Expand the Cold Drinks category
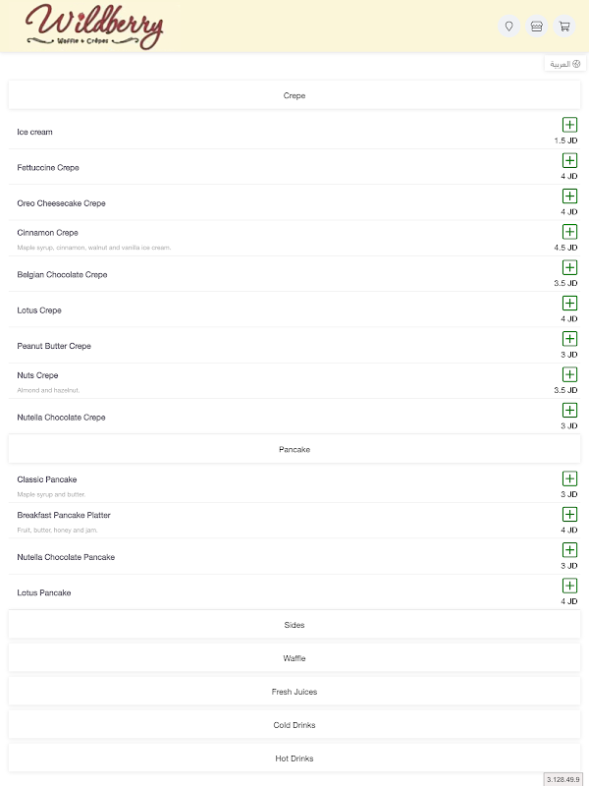589x786 pixels. [x=294, y=725]
